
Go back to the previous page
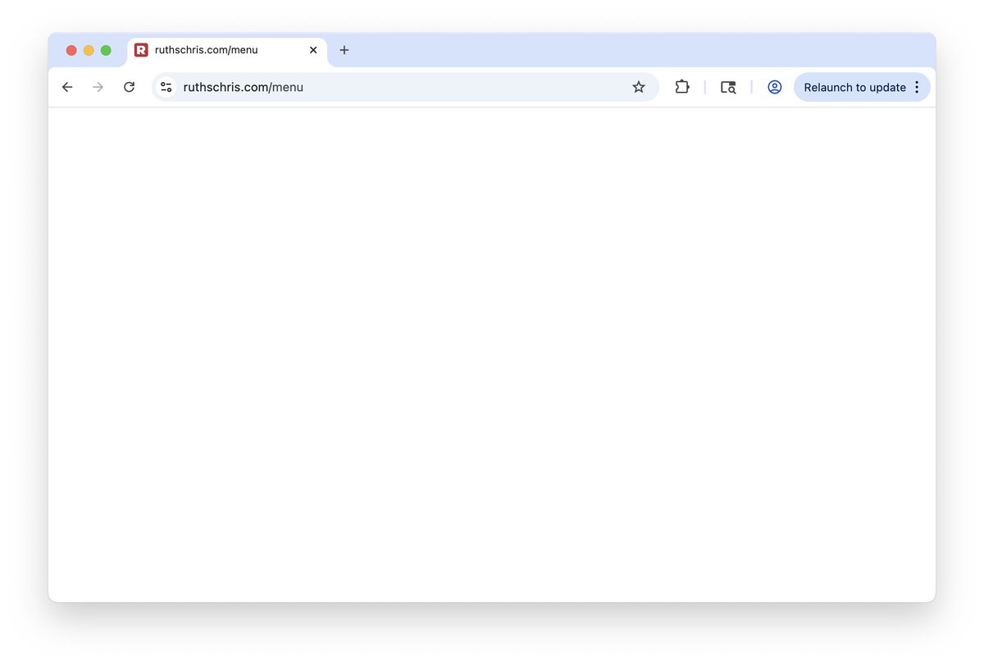click(67, 87)
